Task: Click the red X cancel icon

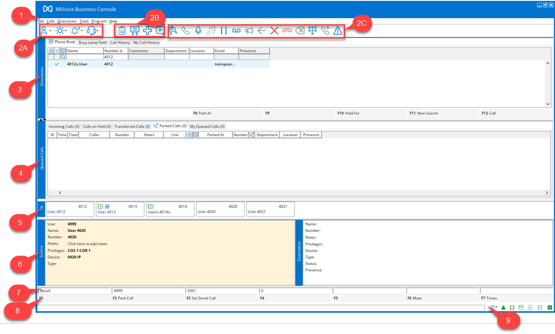Action: click(x=274, y=31)
